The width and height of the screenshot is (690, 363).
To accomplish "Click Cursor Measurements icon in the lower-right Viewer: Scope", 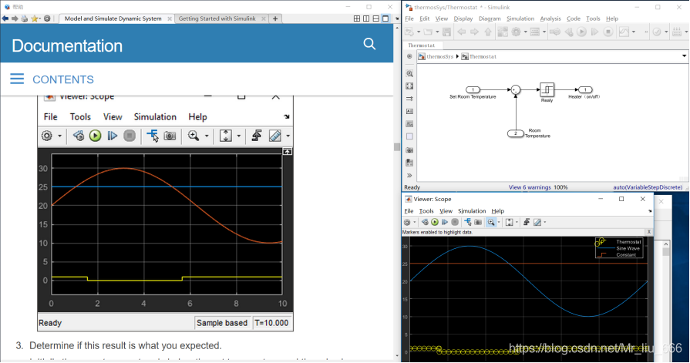I will click(x=468, y=222).
